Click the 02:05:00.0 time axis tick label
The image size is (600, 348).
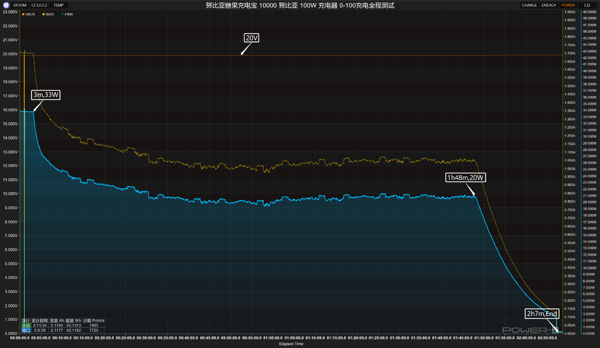coord(547,338)
